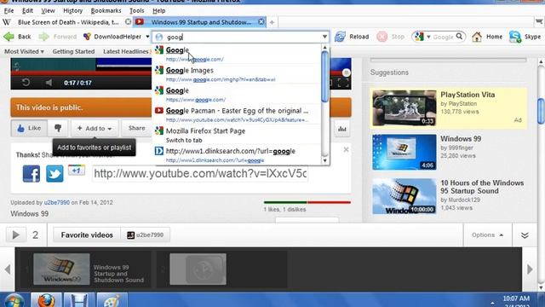Go to the Home page icon
Image resolution: width=545 pixels, height=307 pixels.
point(477,37)
